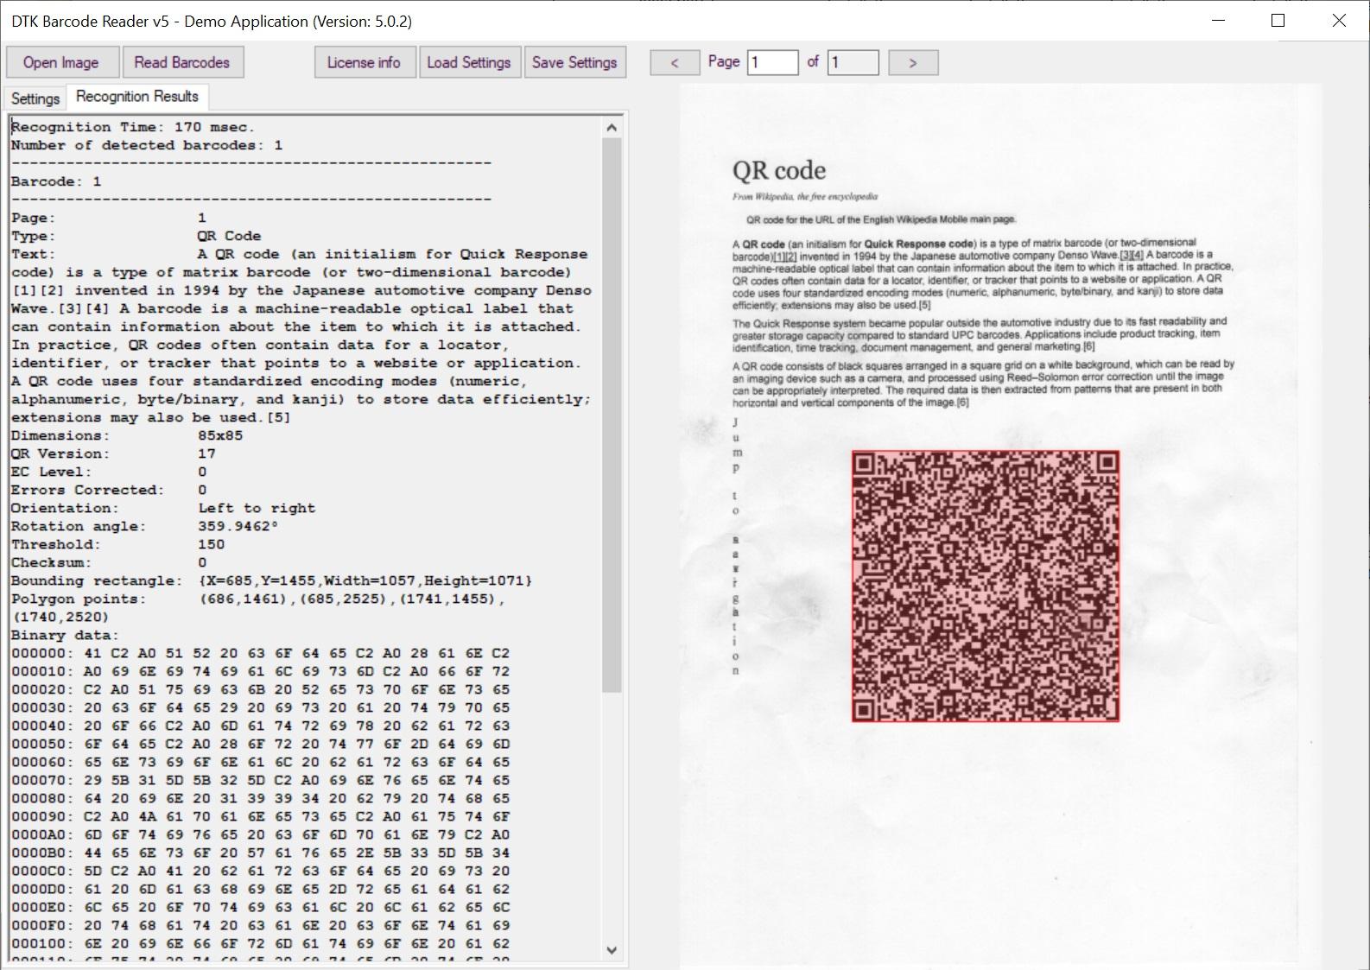Click the 'Dimensions: 85x85' row

[x=127, y=435]
